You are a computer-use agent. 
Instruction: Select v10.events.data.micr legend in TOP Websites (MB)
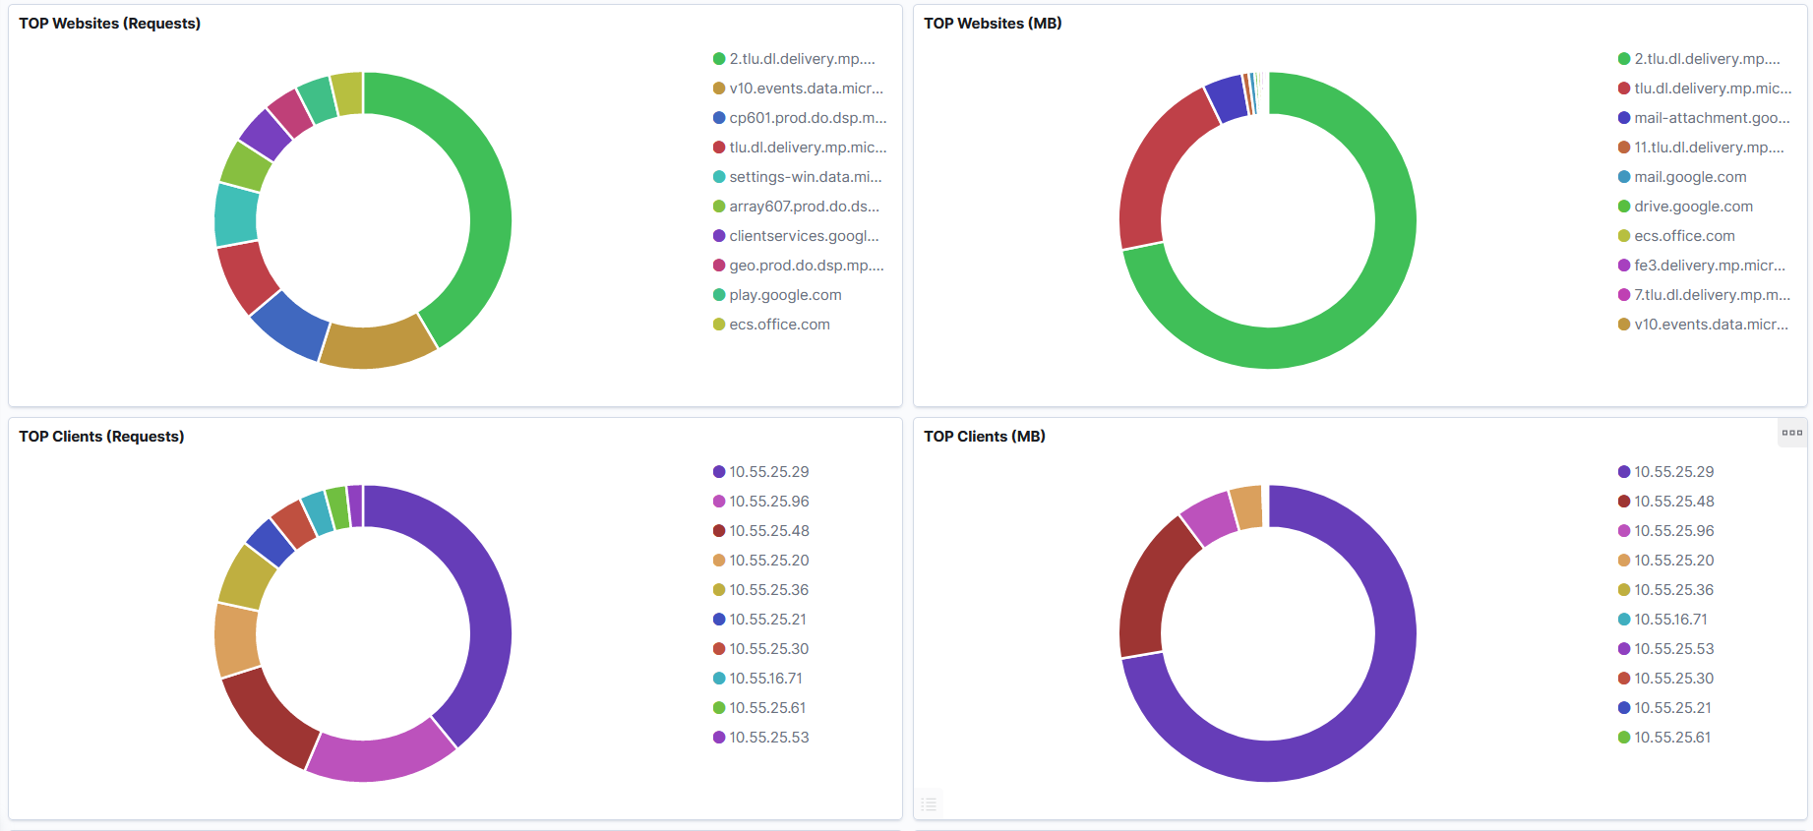point(1704,325)
